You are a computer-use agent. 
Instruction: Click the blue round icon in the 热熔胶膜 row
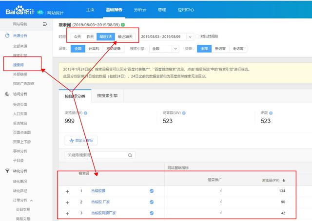point(152,191)
